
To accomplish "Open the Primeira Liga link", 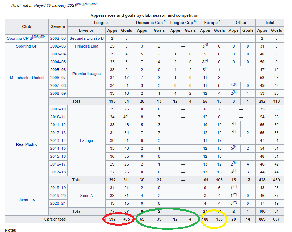I will pyautogui.click(x=86, y=46).
